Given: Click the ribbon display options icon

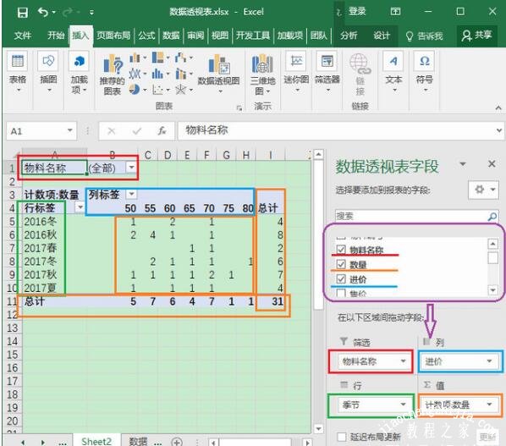Looking at the screenshot, I should (x=395, y=12).
